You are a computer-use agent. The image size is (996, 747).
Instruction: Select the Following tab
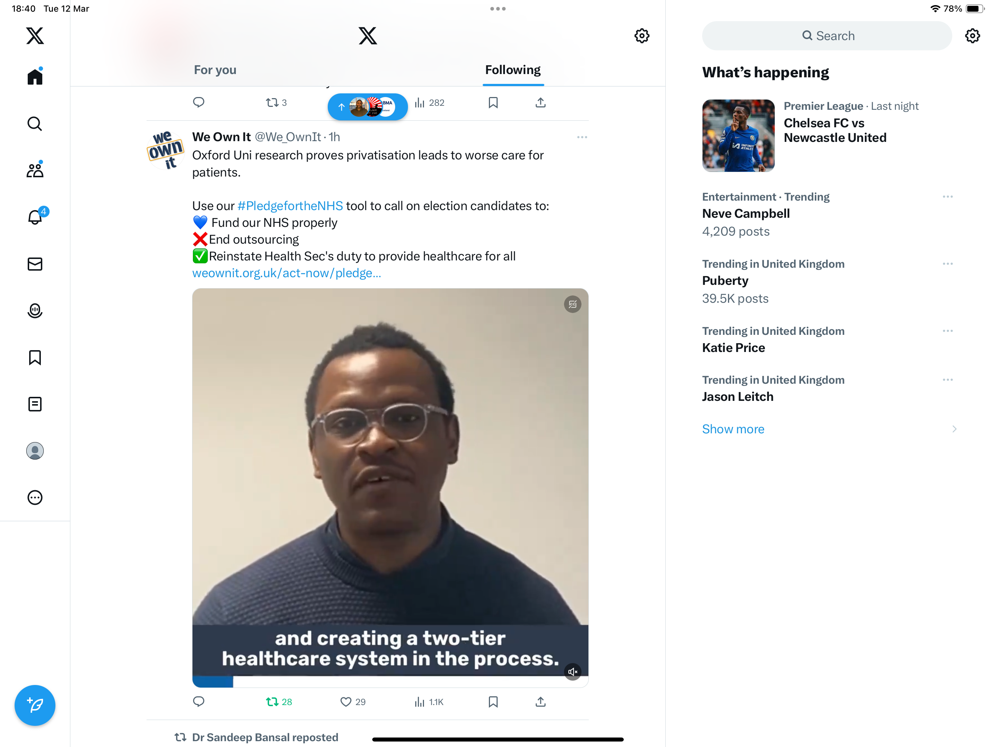pos(513,70)
